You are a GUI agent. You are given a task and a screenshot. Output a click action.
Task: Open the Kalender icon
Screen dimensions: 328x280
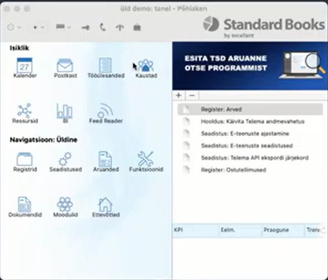point(25,68)
